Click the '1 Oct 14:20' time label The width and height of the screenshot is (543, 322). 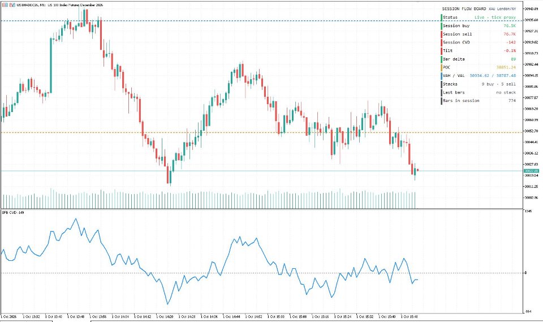(x=166, y=316)
